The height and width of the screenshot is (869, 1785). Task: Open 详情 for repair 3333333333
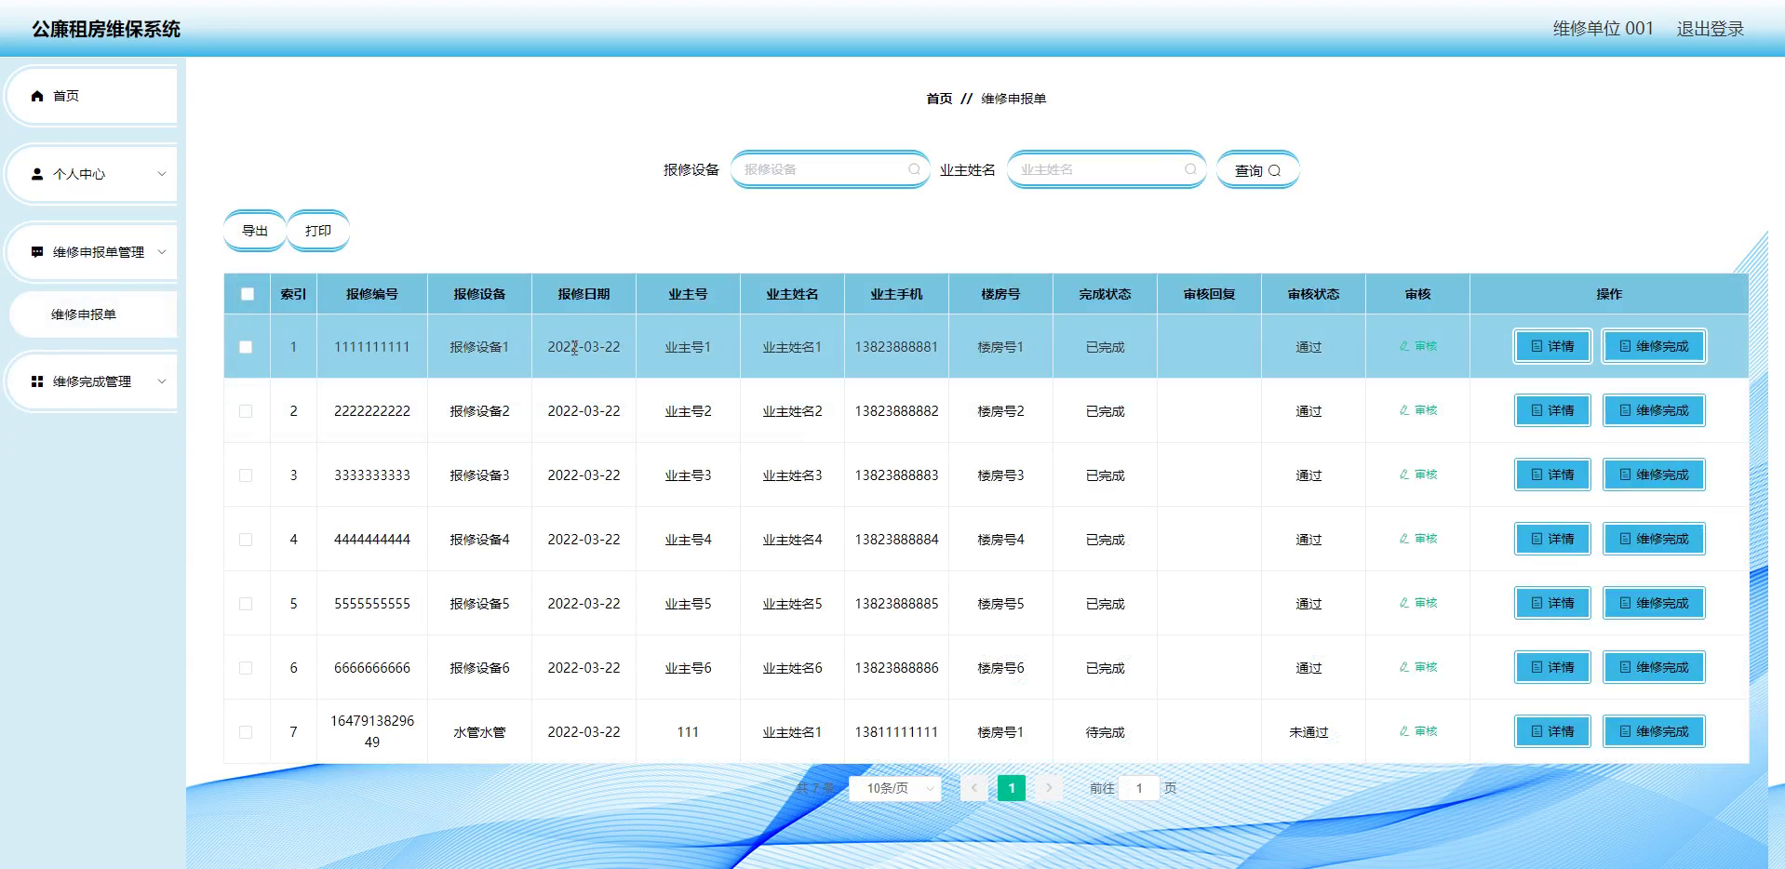[1552, 475]
